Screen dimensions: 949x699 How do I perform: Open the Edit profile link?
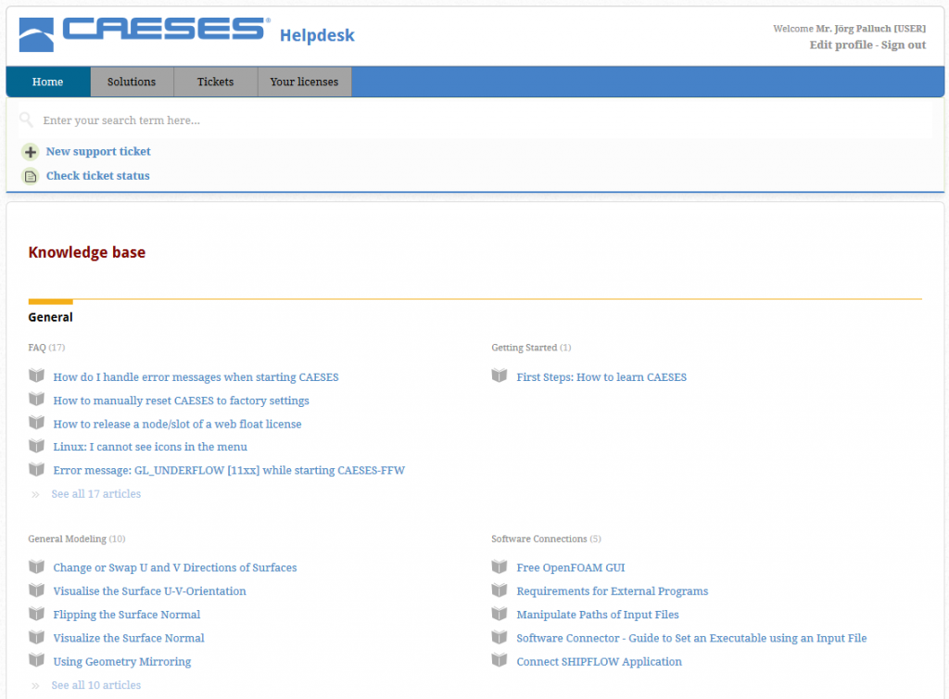841,44
